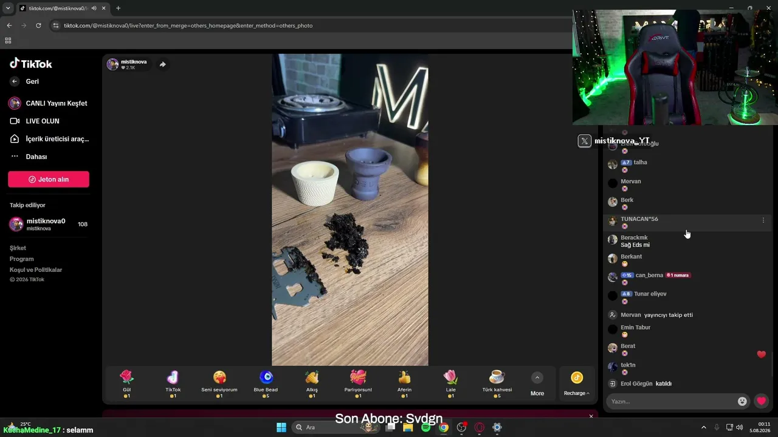Go back with the Geri button
This screenshot has width=778, height=437.
(25, 81)
